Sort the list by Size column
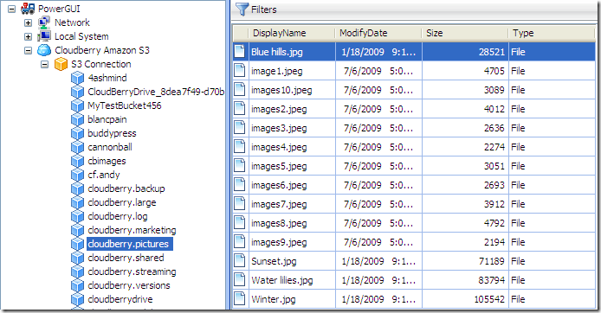601x313 pixels. coord(465,34)
